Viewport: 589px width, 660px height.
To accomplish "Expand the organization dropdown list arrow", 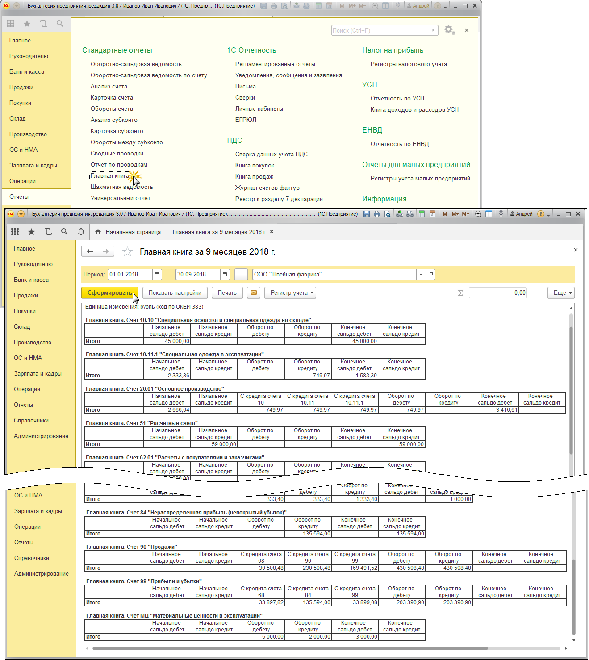I will point(421,275).
